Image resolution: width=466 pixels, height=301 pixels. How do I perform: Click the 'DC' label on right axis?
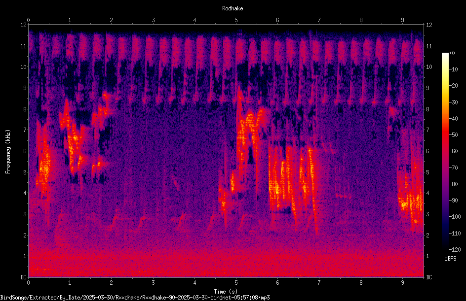pos(429,277)
